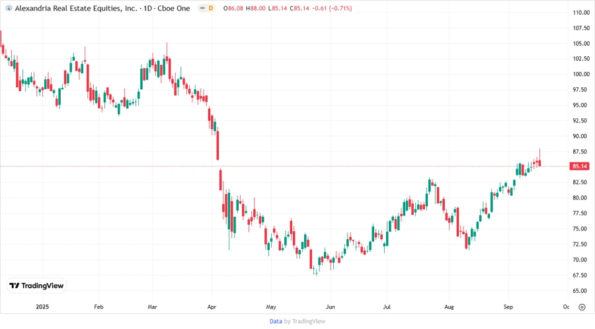Click the 2025 time axis label
Viewport: 595px width, 329px height.
tap(42, 307)
